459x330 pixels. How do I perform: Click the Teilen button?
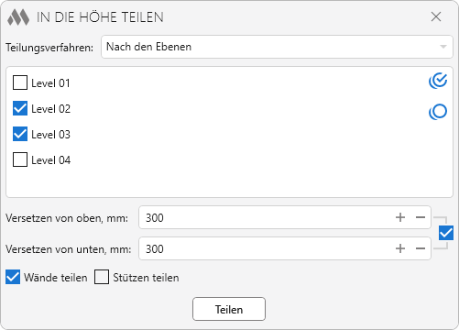229,309
